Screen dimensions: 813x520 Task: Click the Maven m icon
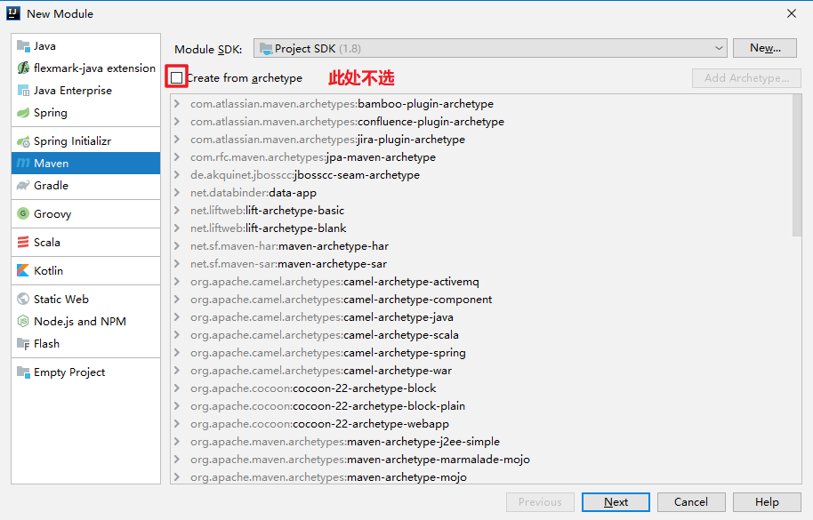point(23,164)
